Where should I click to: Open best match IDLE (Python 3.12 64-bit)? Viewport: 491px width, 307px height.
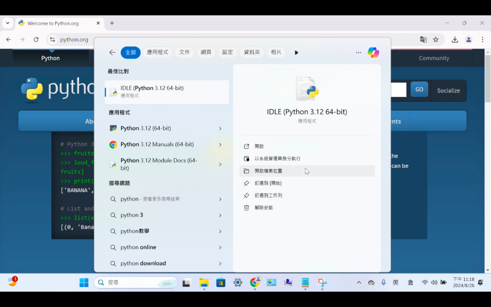coord(167,92)
